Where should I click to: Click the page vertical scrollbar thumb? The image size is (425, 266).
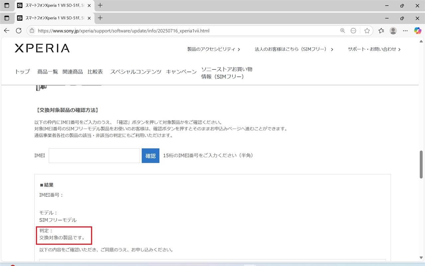click(x=421, y=165)
